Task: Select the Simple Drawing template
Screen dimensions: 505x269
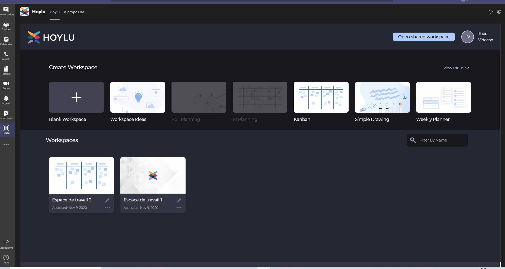Action: (x=382, y=97)
